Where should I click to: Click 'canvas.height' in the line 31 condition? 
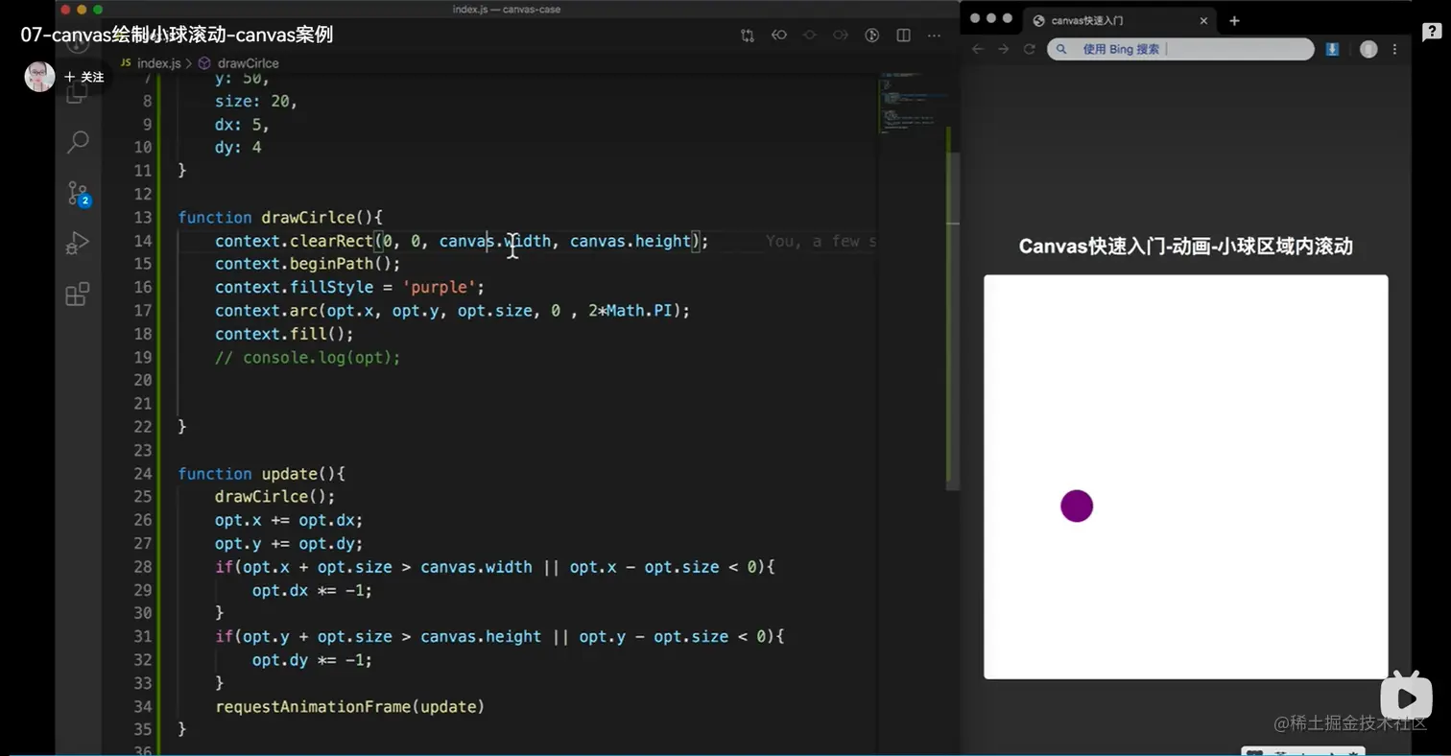481,637
